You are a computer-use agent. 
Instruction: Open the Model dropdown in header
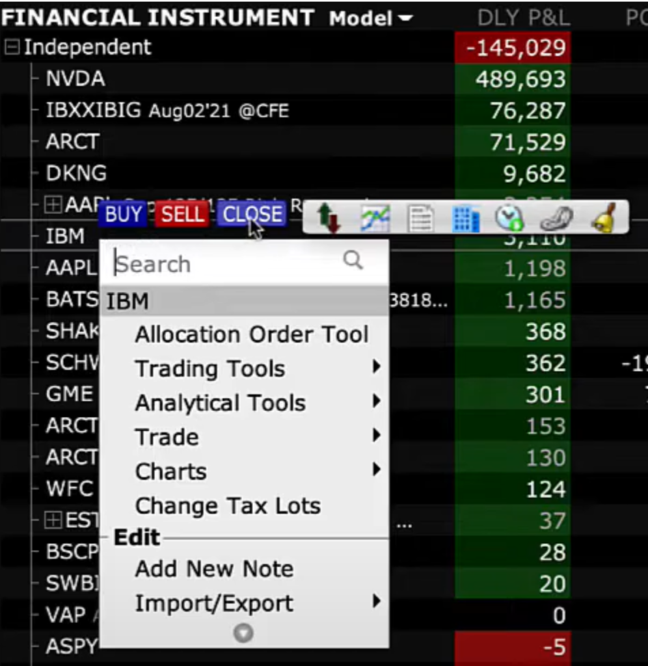click(371, 18)
